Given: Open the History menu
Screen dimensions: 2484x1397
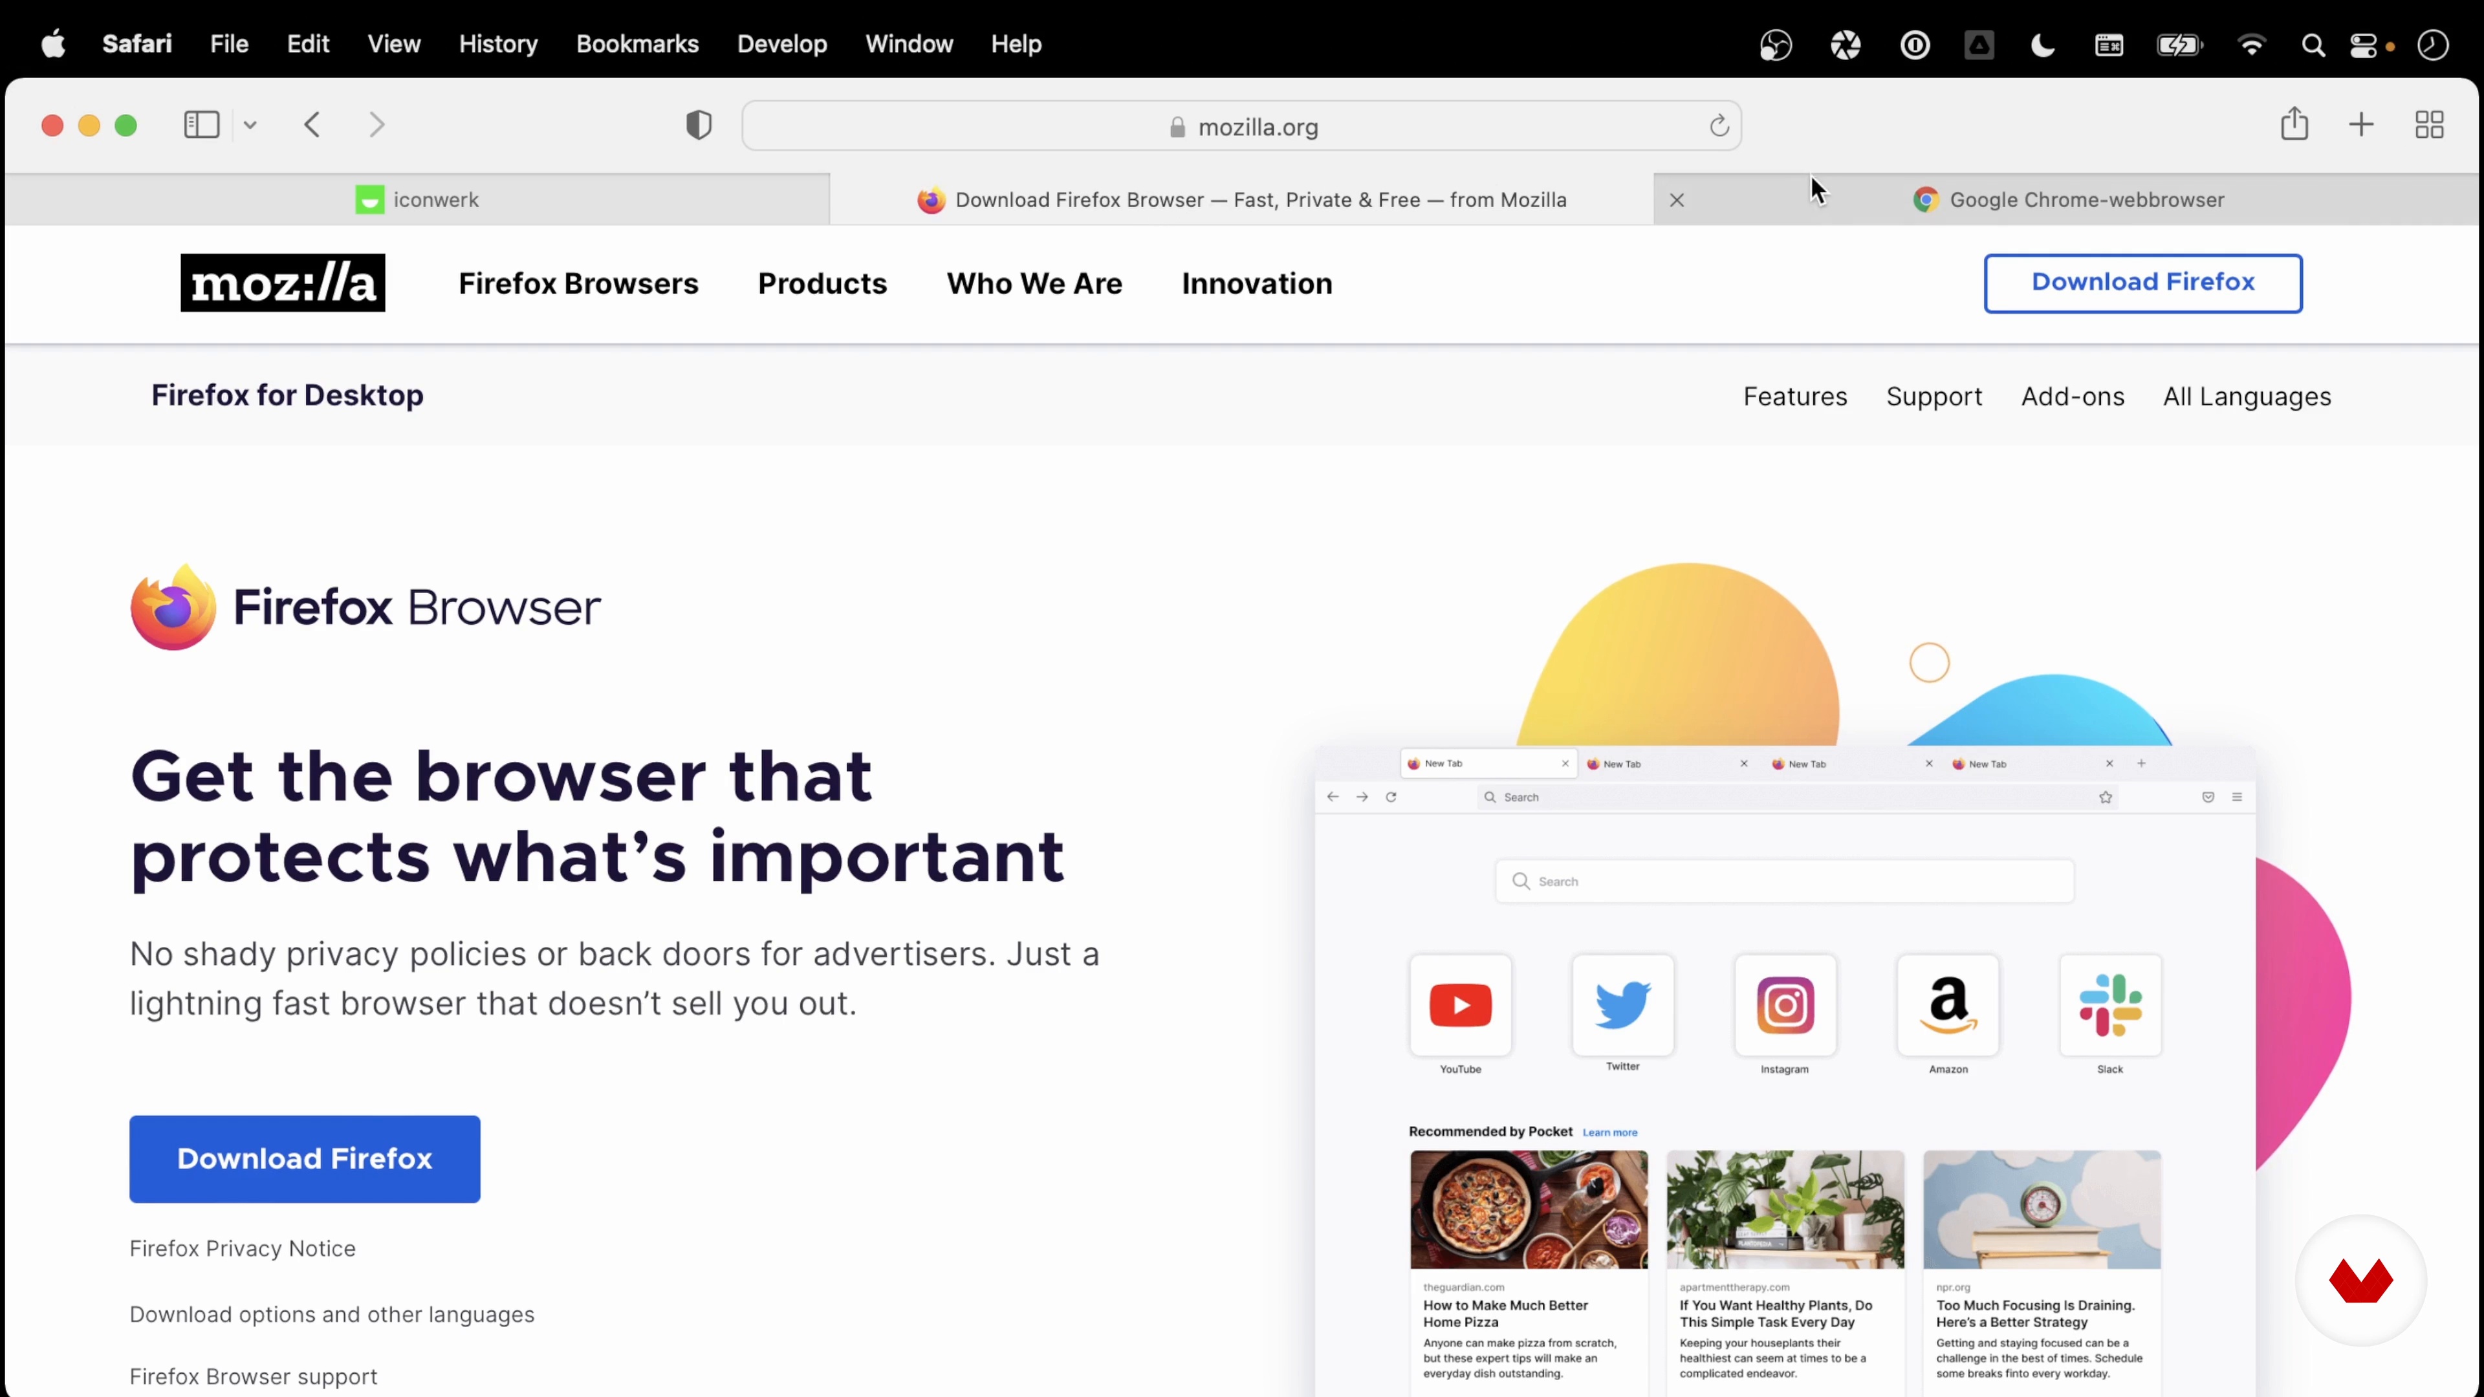Looking at the screenshot, I should 497,43.
